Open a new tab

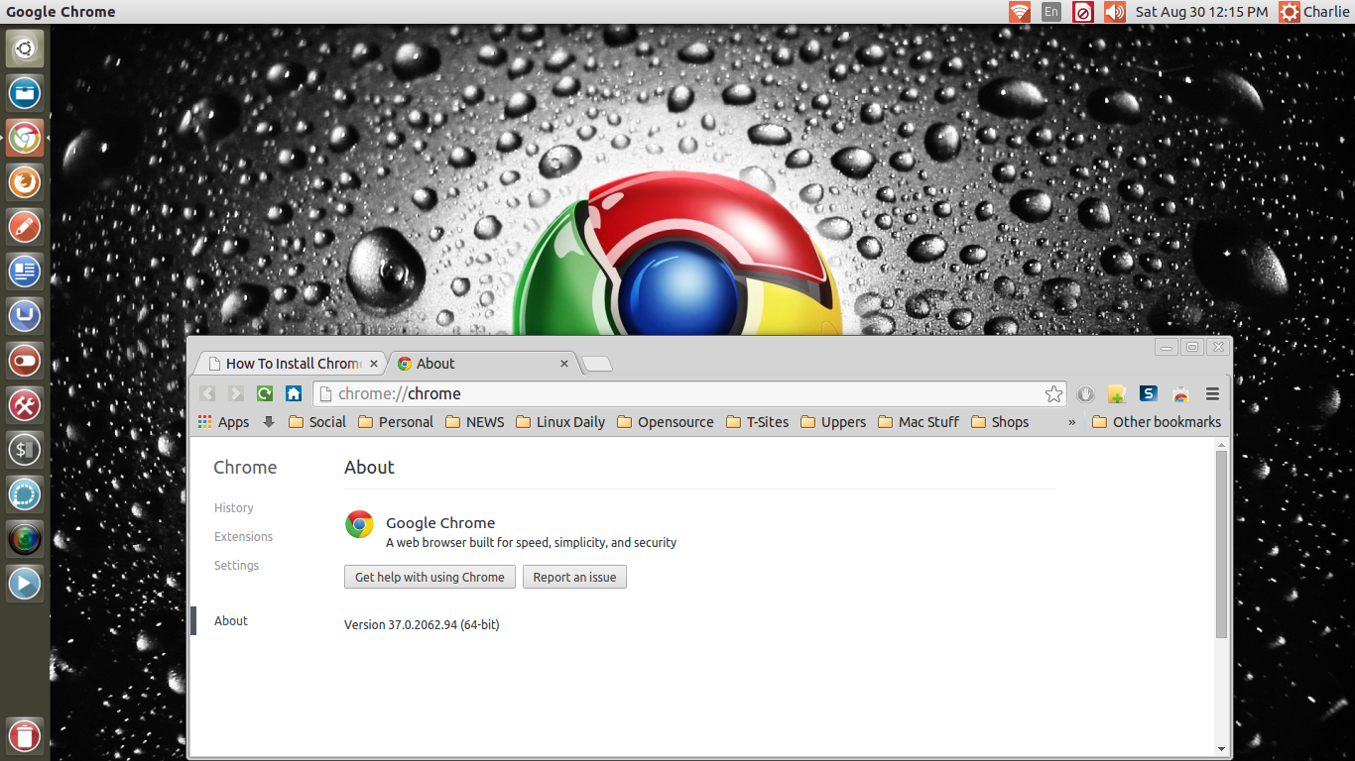596,365
